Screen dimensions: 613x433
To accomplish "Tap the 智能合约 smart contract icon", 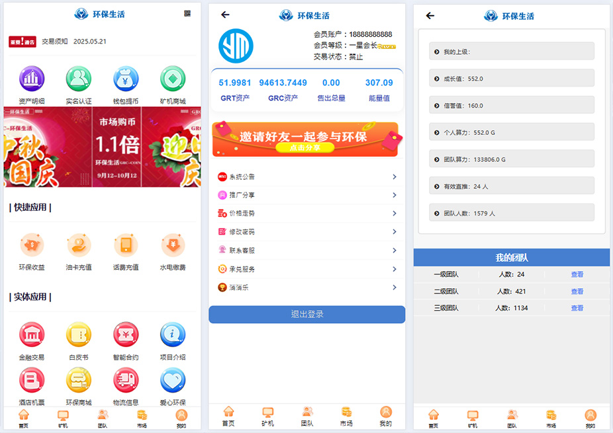I will click(x=126, y=335).
